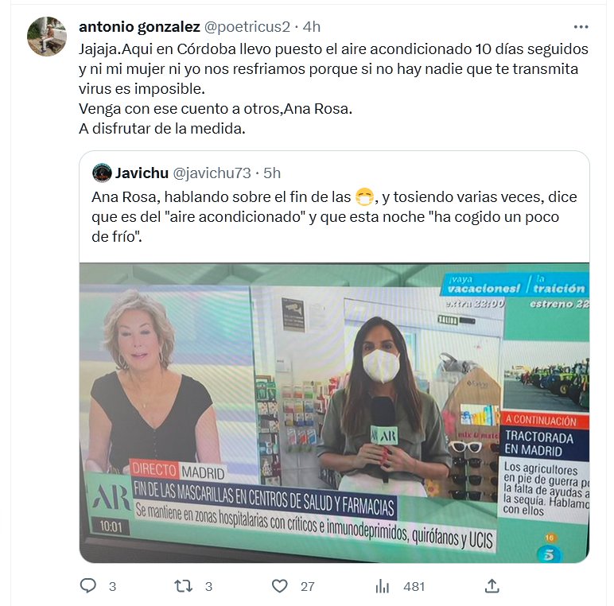Click the share upload icon
The height and width of the screenshot is (606, 614).
492,585
